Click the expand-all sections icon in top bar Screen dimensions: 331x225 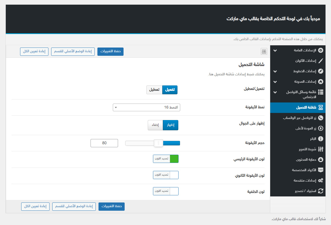(264, 51)
